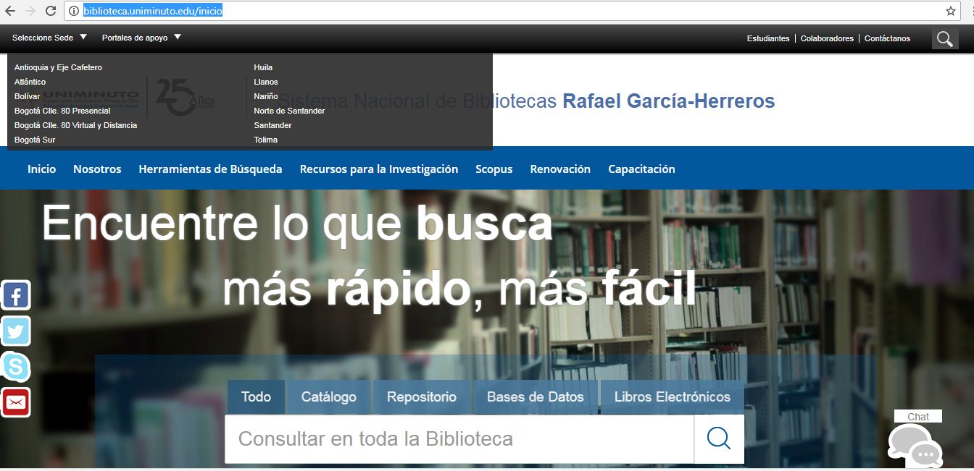
Task: Select Tolima from the sede list
Action: coord(265,140)
